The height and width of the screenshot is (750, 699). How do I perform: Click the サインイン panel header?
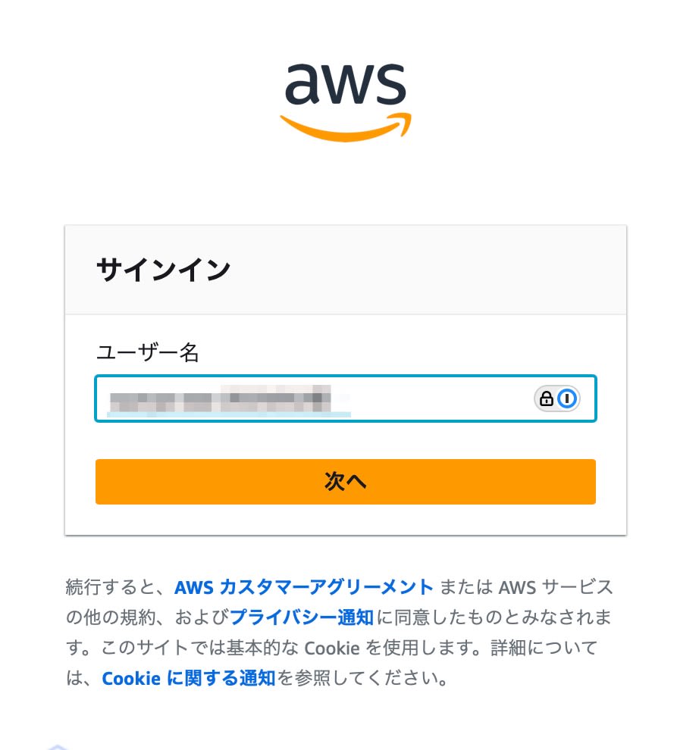tap(163, 269)
